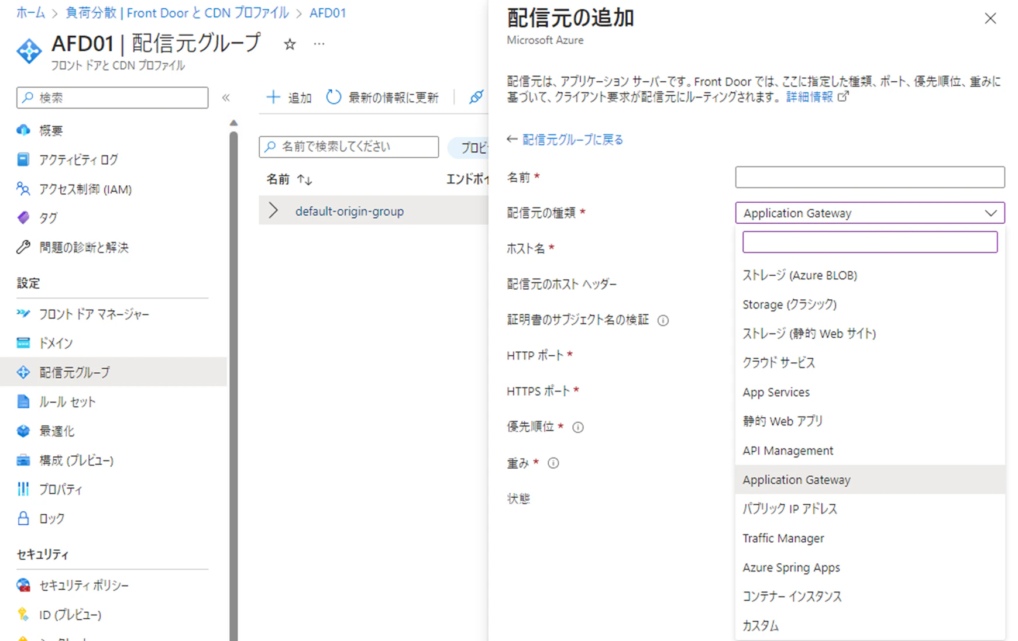Click the 問題の診断と解決 wrench icon
This screenshot has width=1018, height=641.
[x=23, y=247]
